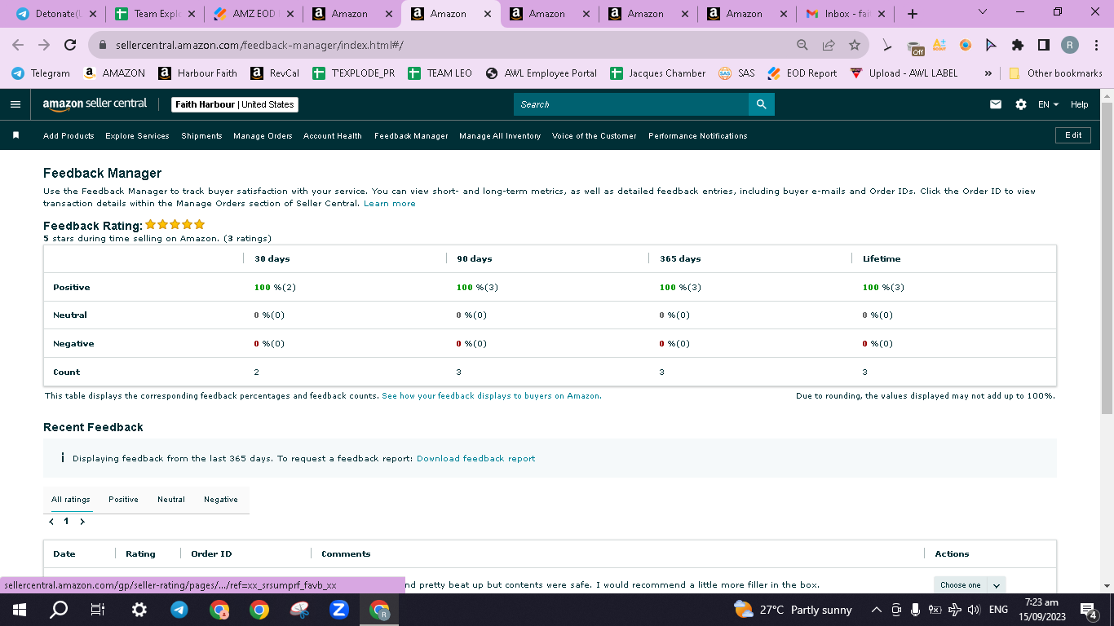Open Voice of the Customer
1114x626 pixels.
pyautogui.click(x=595, y=136)
